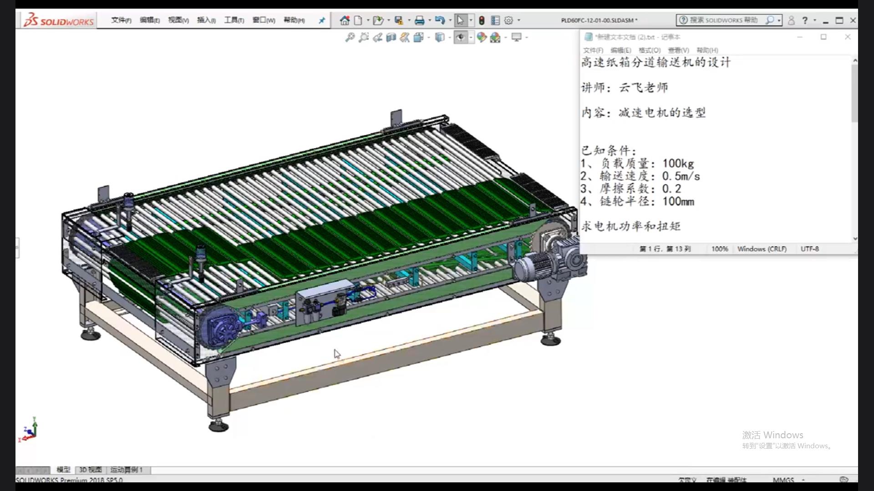Click the Open file folder icon
This screenshot has height=491, width=874.
[377, 20]
